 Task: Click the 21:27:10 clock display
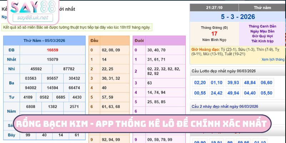(214, 8)
